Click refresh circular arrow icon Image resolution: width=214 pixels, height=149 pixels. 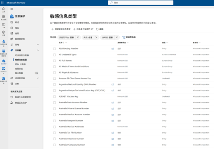pos(97,29)
